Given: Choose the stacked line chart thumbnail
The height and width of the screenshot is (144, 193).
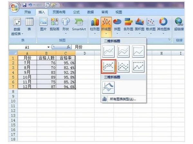Looking at the screenshot, I should coord(123,52).
